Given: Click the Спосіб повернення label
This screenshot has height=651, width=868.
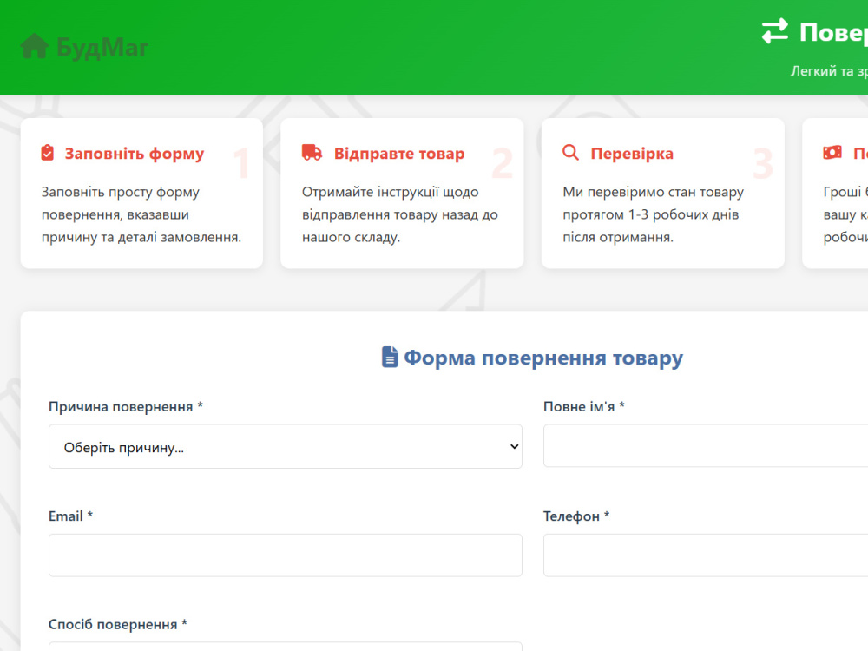Looking at the screenshot, I should [x=118, y=624].
